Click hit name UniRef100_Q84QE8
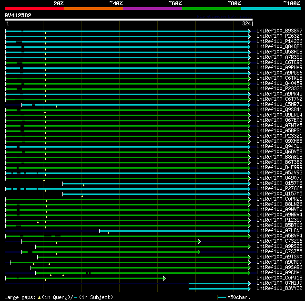Image resolution: width=305 pixels, height=301 pixels. 279,47
